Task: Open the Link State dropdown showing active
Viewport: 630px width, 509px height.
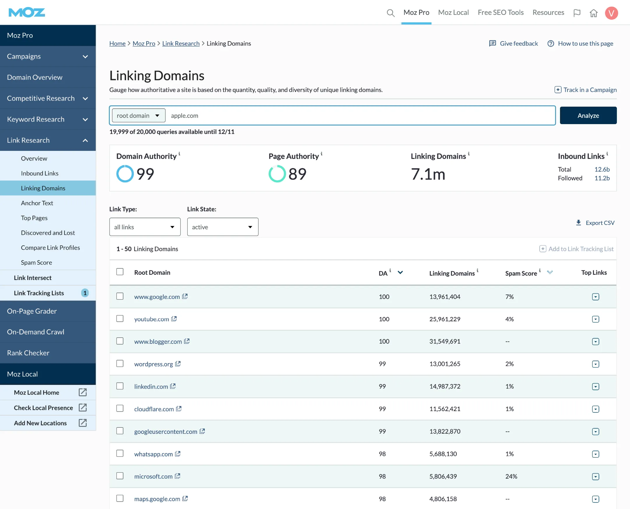Action: point(223,227)
